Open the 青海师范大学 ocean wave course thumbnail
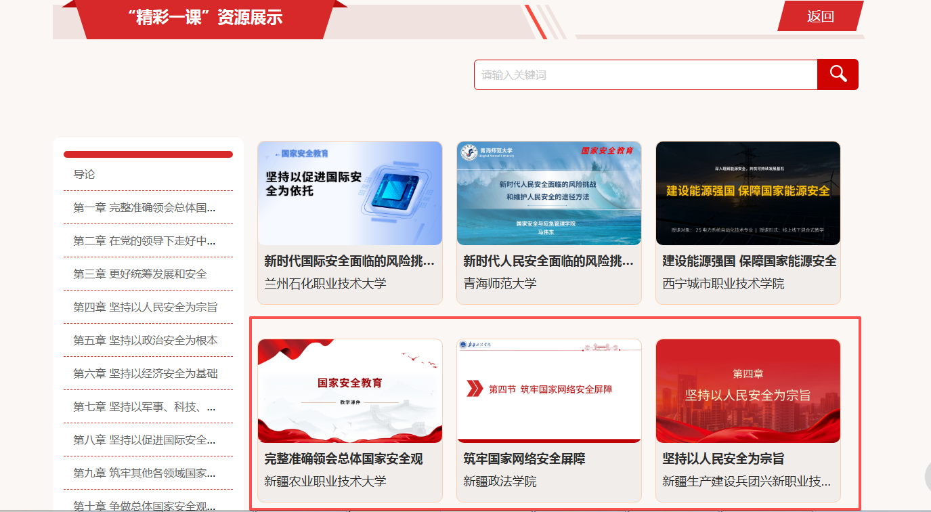The image size is (931, 512). [549, 193]
